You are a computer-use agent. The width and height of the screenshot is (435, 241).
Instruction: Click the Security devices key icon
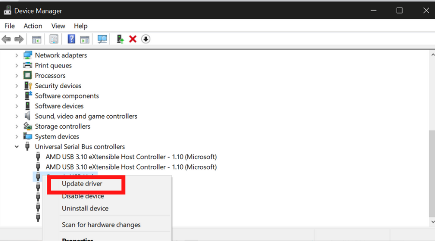[28, 85]
